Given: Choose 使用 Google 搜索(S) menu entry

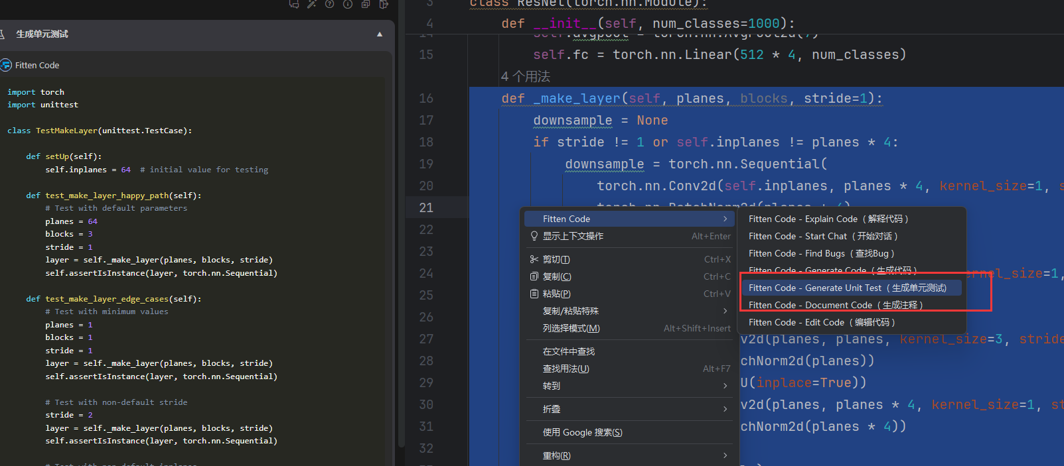Looking at the screenshot, I should point(629,432).
